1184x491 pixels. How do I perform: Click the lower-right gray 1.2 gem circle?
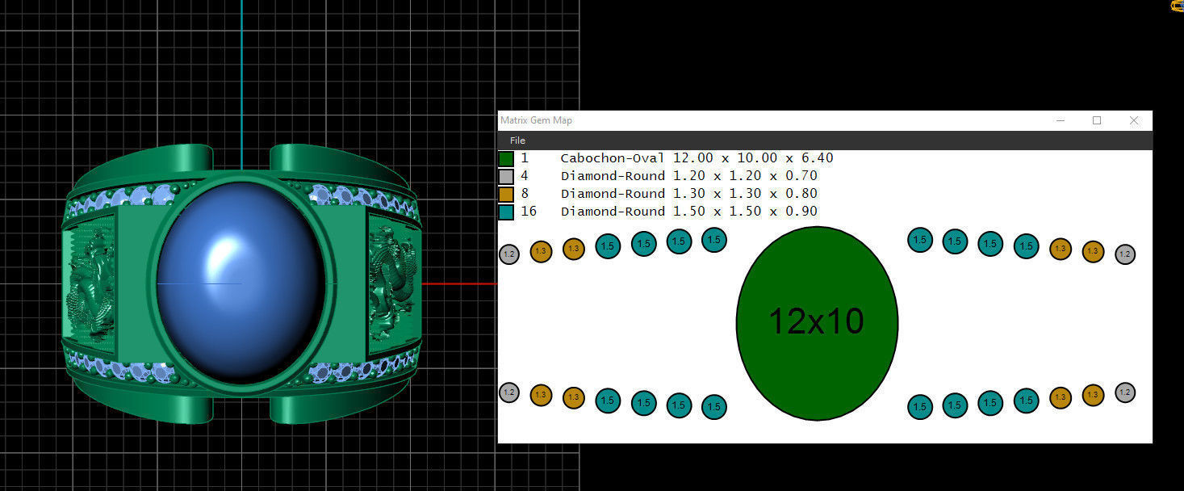coord(1125,393)
